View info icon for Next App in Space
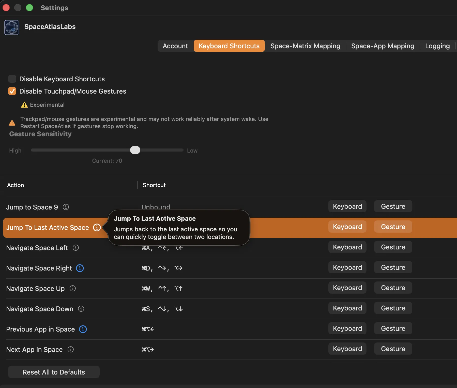This screenshot has height=388, width=457. pyautogui.click(x=70, y=349)
